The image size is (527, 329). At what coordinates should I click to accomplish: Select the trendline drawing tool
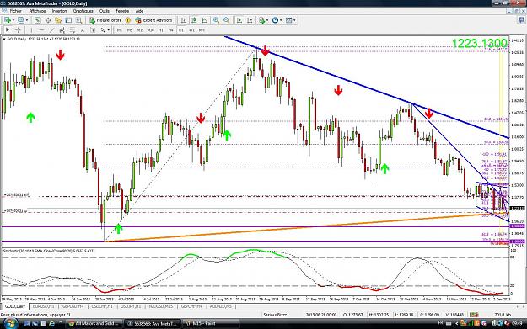(x=51, y=30)
